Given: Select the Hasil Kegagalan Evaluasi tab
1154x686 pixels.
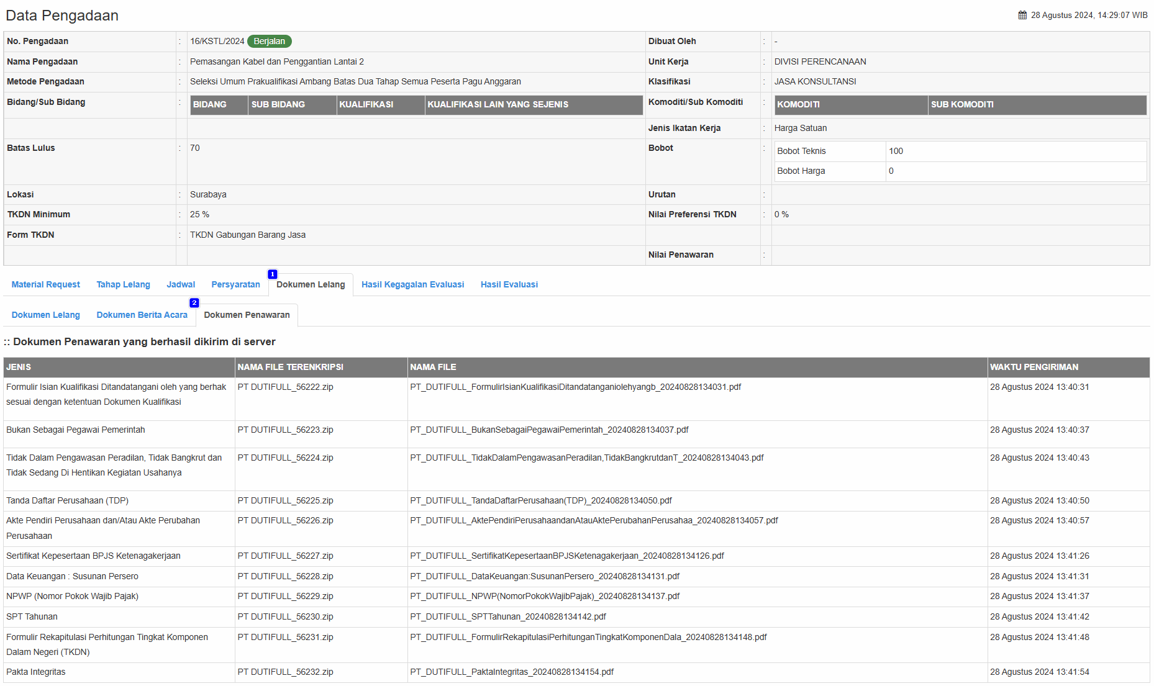Looking at the screenshot, I should pos(412,285).
